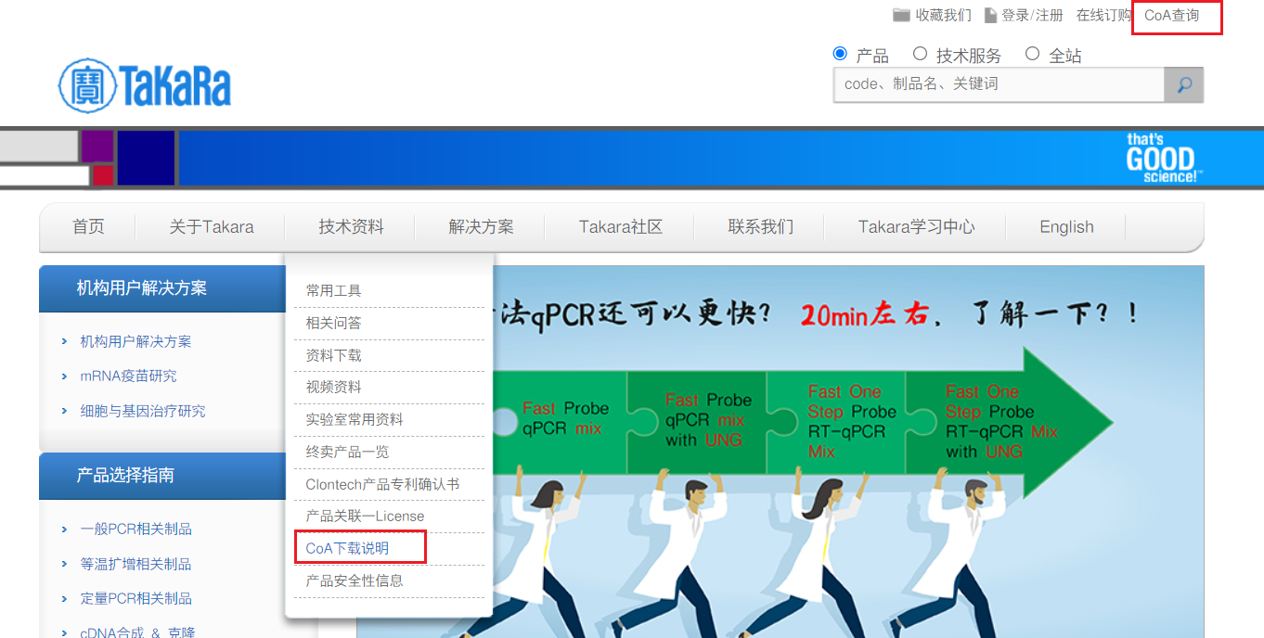1264x638 pixels.
Task: Choose 实验室常用资料 from dropdown
Action: (355, 419)
